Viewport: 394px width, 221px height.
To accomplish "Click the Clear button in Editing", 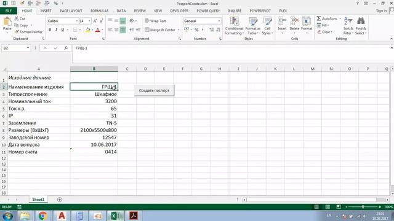I will [324, 32].
